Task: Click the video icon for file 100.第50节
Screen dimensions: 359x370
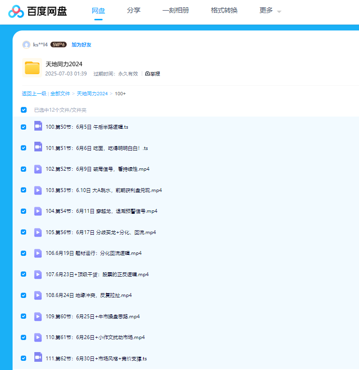Action: point(38,126)
